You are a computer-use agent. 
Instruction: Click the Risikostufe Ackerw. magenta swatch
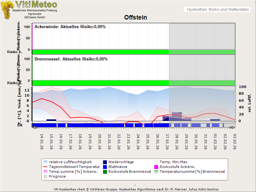[x=157, y=167]
